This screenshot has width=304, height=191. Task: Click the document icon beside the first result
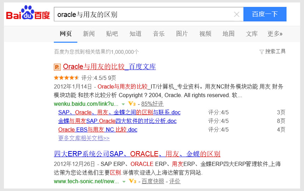click(x=57, y=67)
